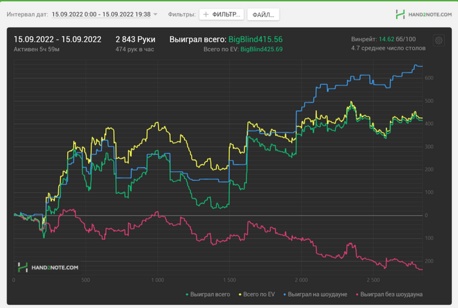Click the Фильтры label
The image size is (458, 308).
[182, 14]
